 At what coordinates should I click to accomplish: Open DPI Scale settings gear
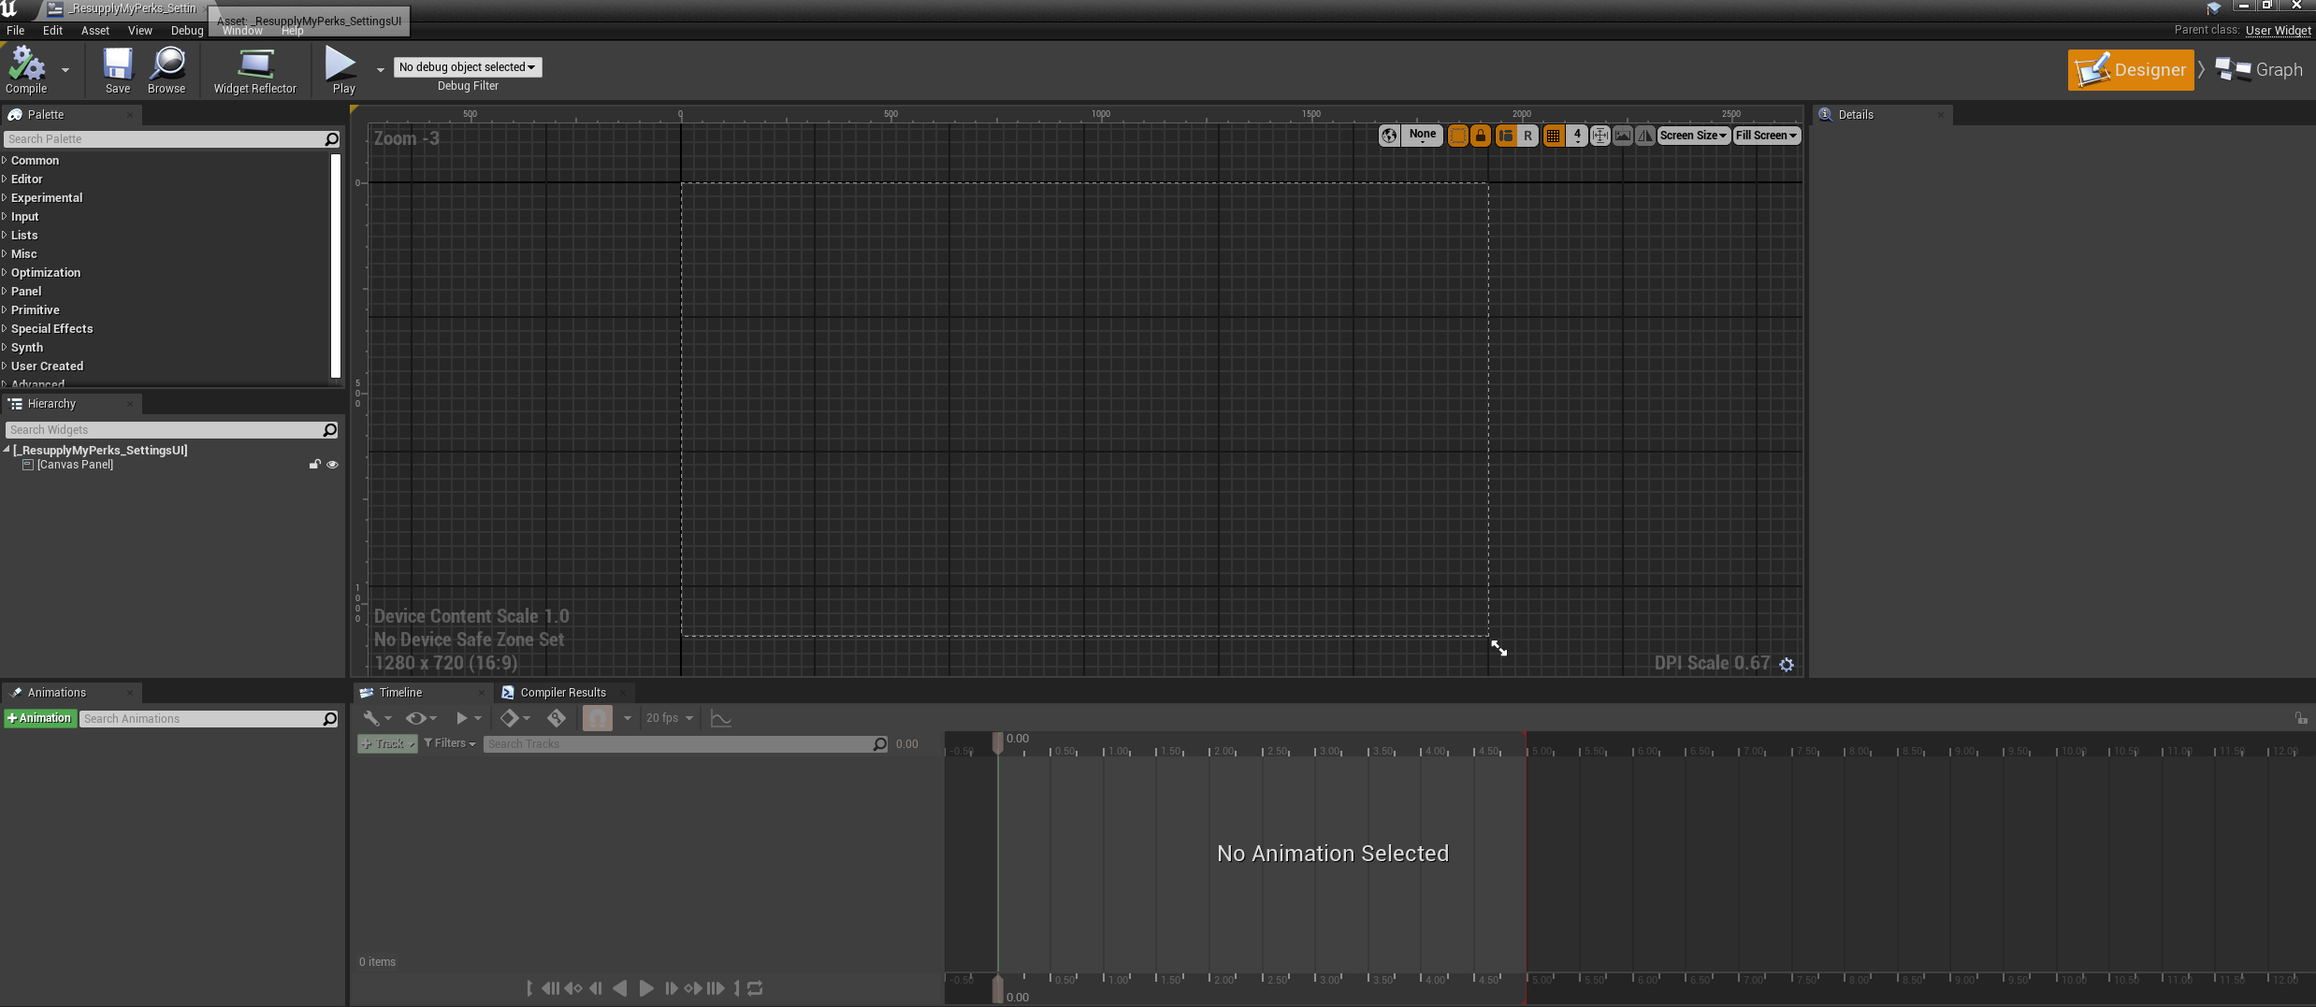click(x=1787, y=664)
